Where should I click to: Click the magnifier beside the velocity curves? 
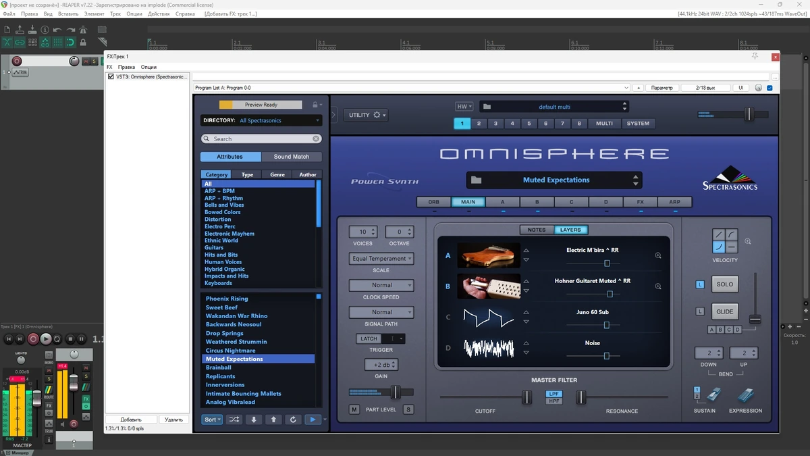click(748, 241)
